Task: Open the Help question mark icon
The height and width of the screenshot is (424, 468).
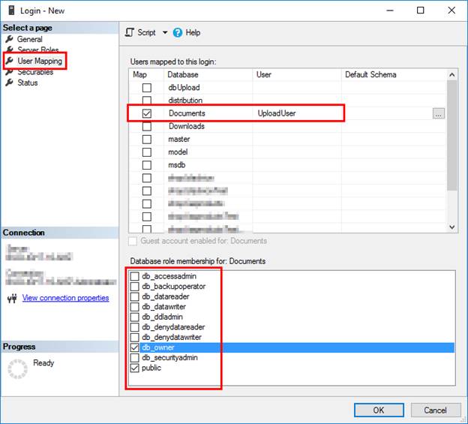Action: [x=178, y=32]
